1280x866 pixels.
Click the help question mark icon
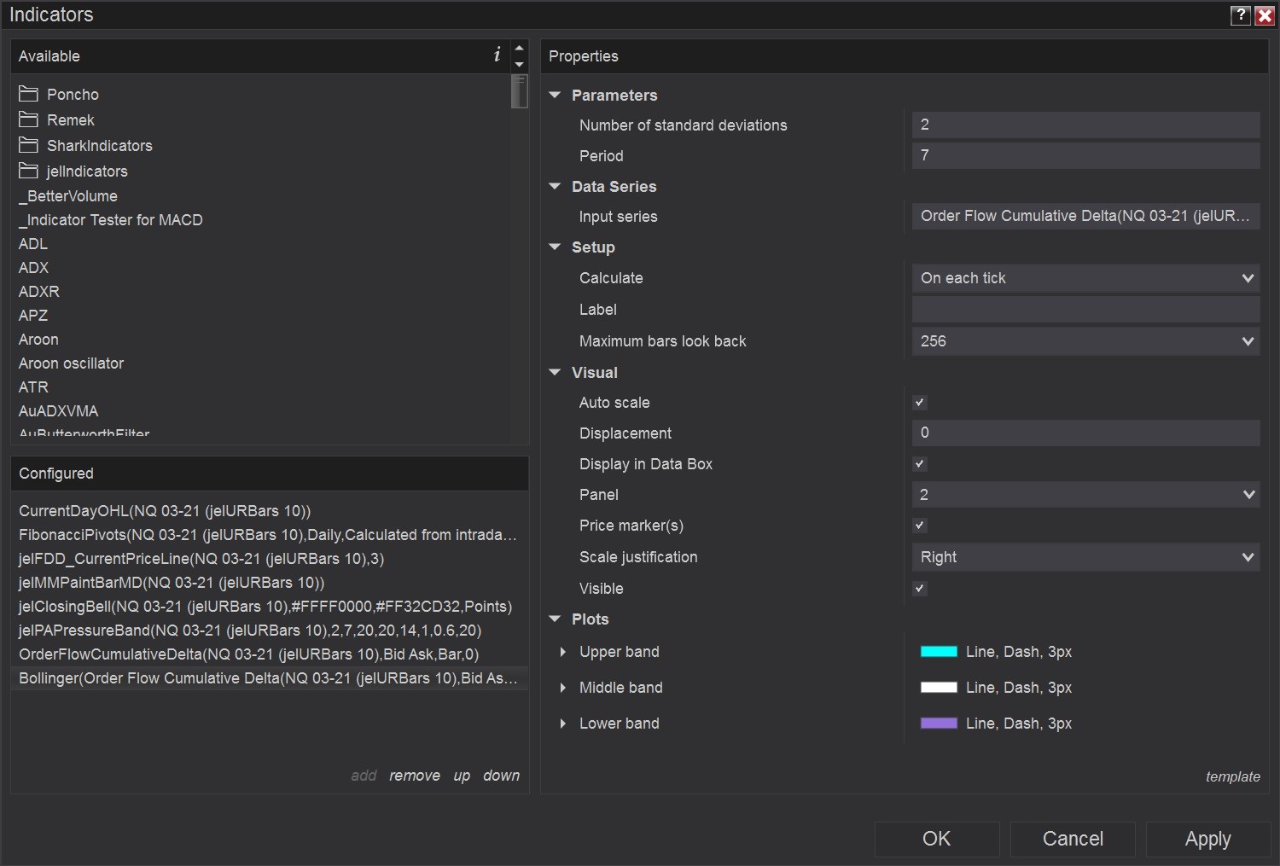[1240, 15]
